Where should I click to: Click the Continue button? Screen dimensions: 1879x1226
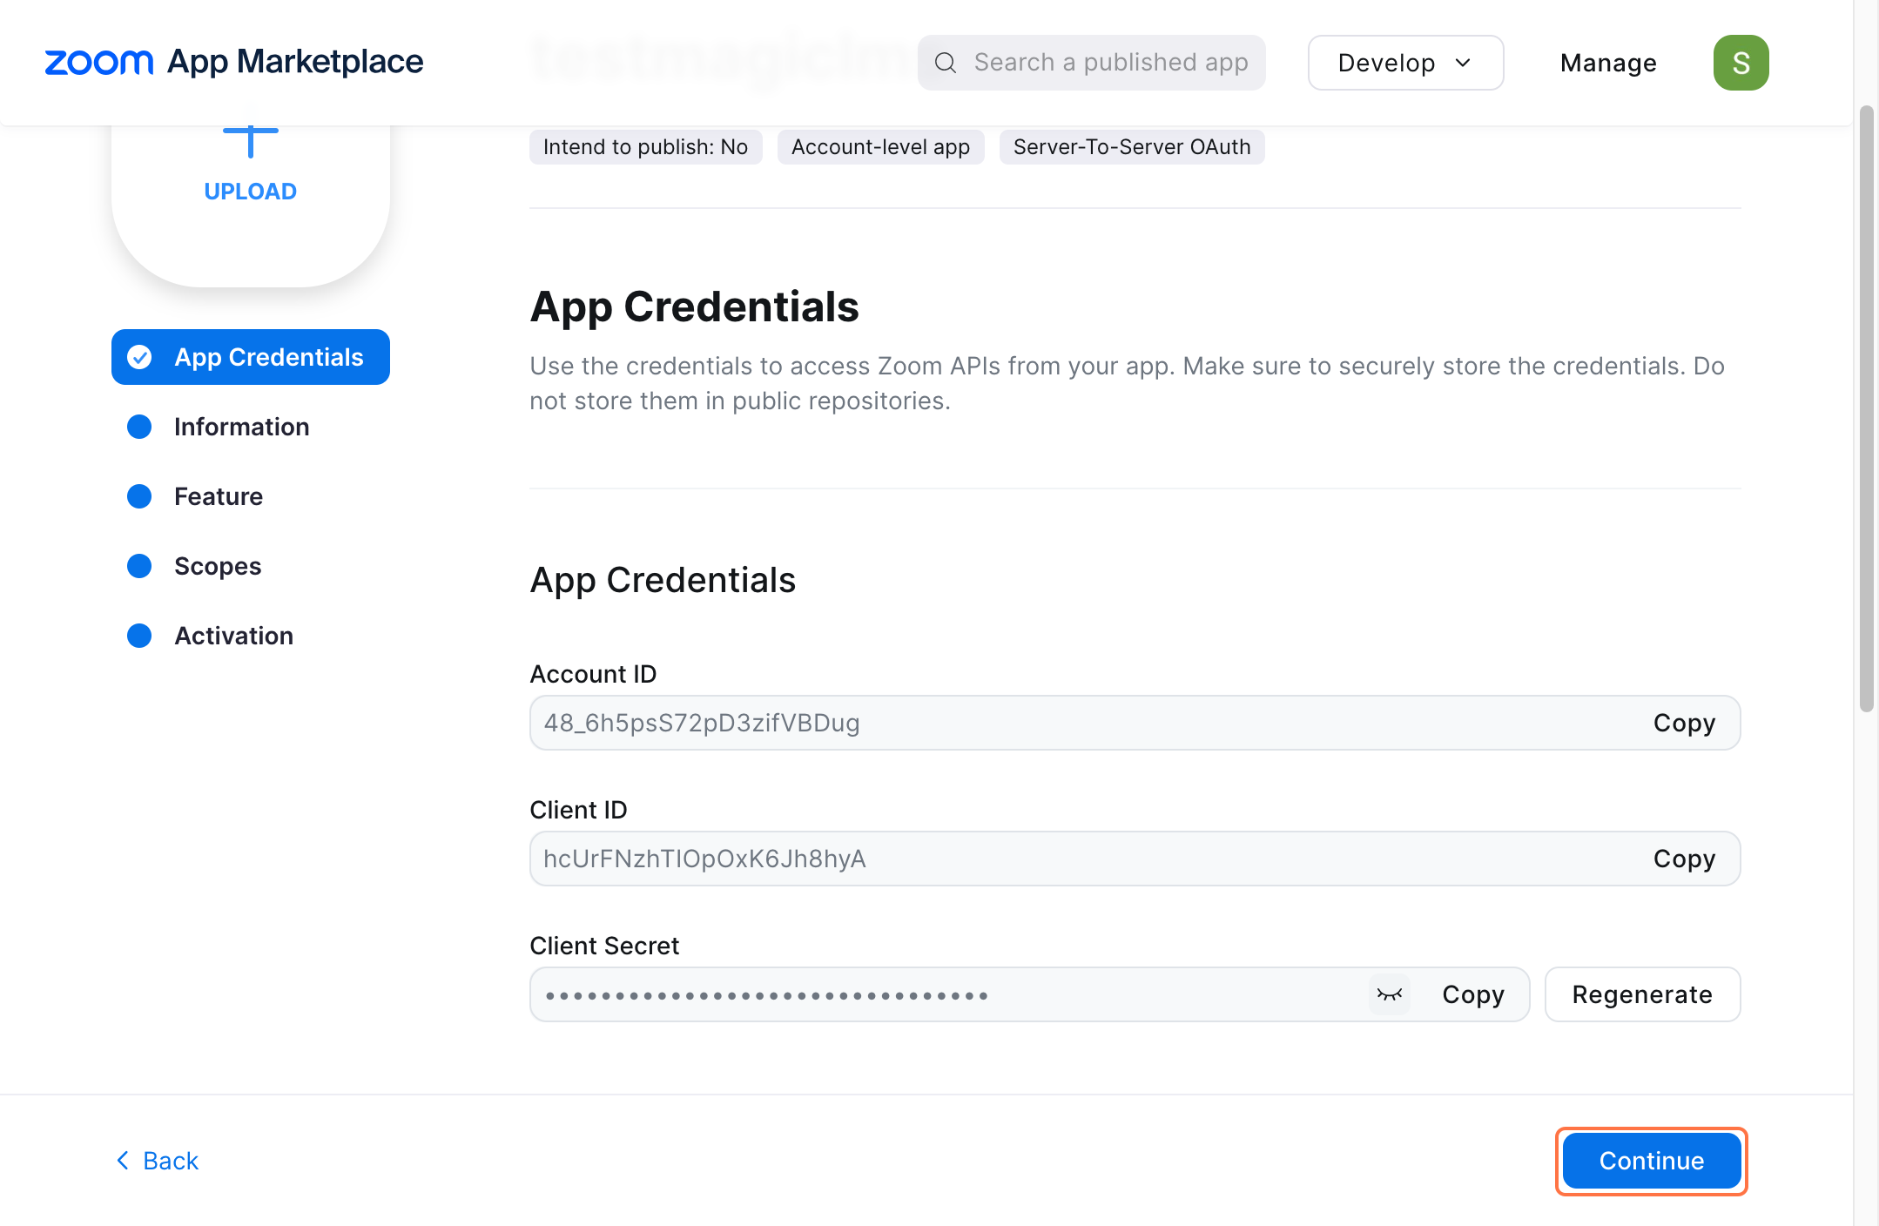[x=1651, y=1161]
